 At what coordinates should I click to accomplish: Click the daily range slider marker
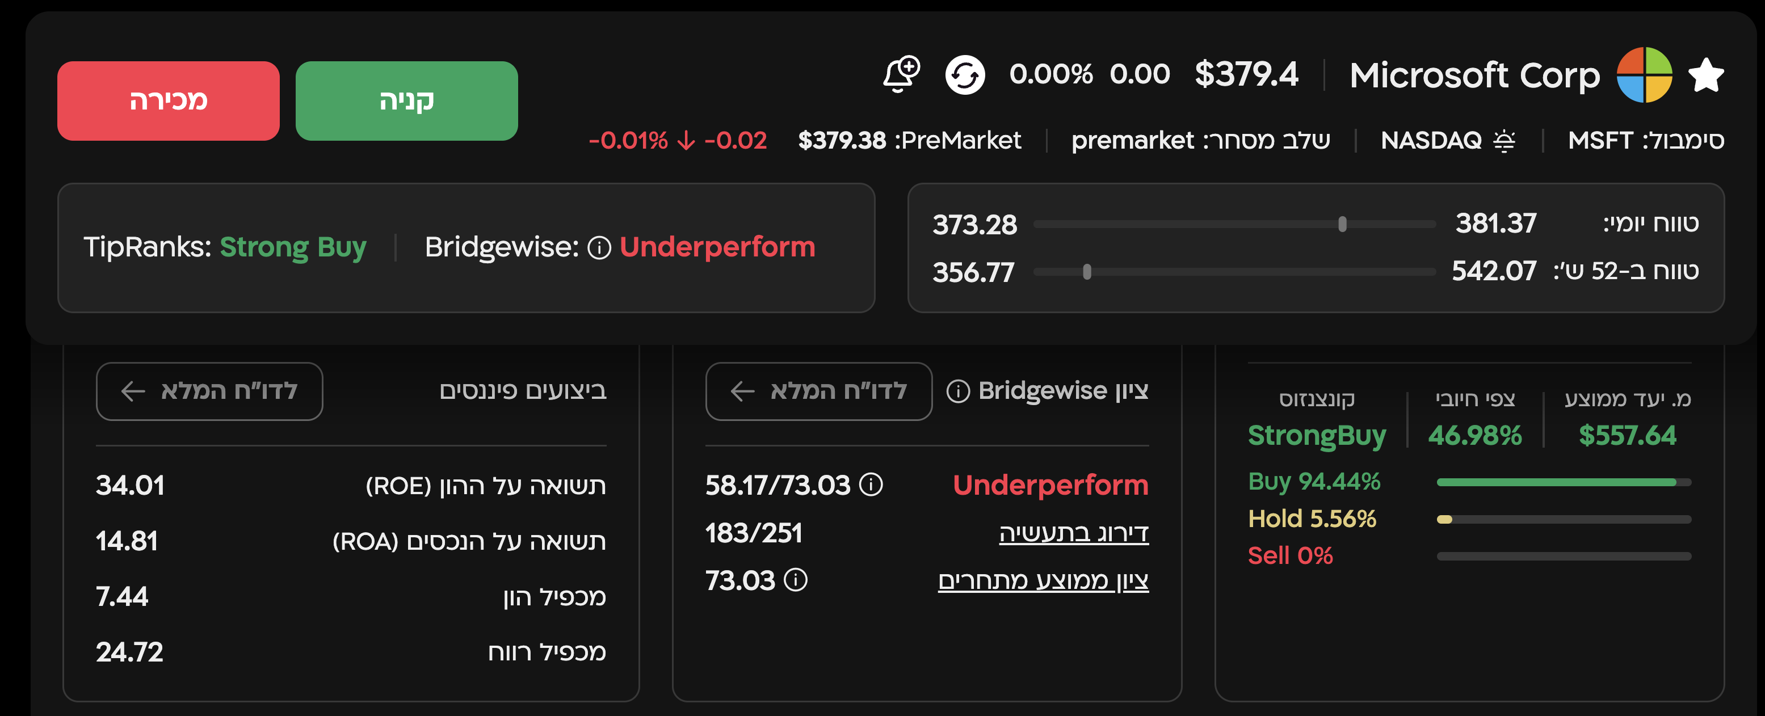(x=1342, y=224)
